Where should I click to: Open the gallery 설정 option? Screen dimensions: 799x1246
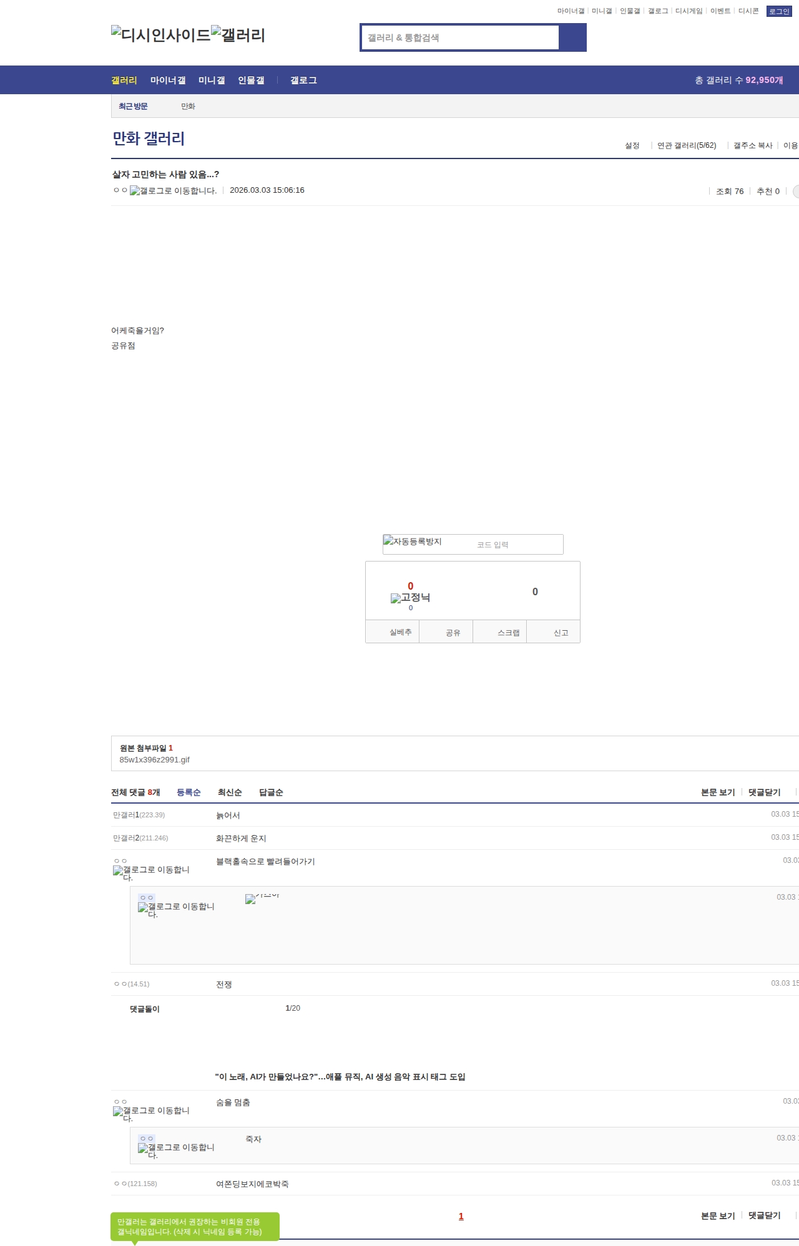pyautogui.click(x=632, y=145)
